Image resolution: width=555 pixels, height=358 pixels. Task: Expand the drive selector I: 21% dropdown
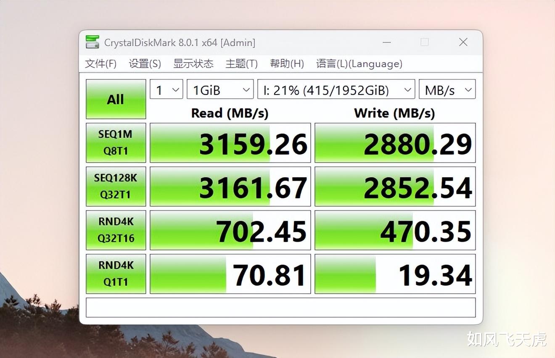tap(336, 89)
